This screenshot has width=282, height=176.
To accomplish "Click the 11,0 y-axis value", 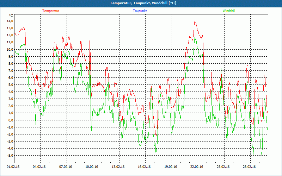I will 10,42.
